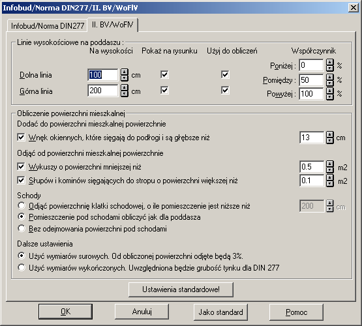This screenshot has width=362, height=326.
Task: Decrease the Wykuszy area value with down arrow
Action: (330, 170)
